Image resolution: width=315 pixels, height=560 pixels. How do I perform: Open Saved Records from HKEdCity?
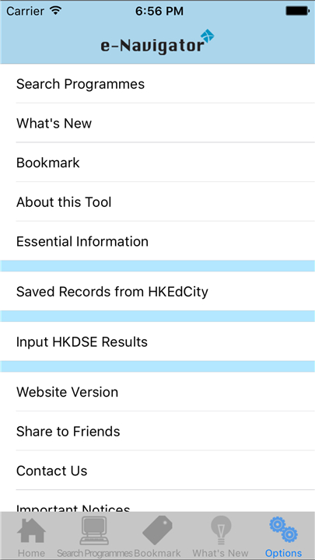(x=157, y=292)
